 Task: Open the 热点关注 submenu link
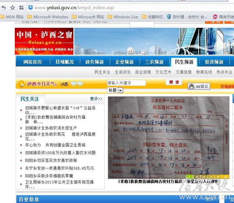224,72
